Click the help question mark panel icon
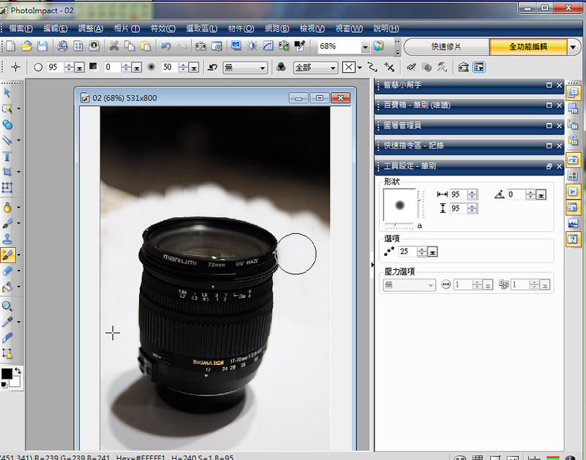This screenshot has height=460, width=586. (573, 238)
